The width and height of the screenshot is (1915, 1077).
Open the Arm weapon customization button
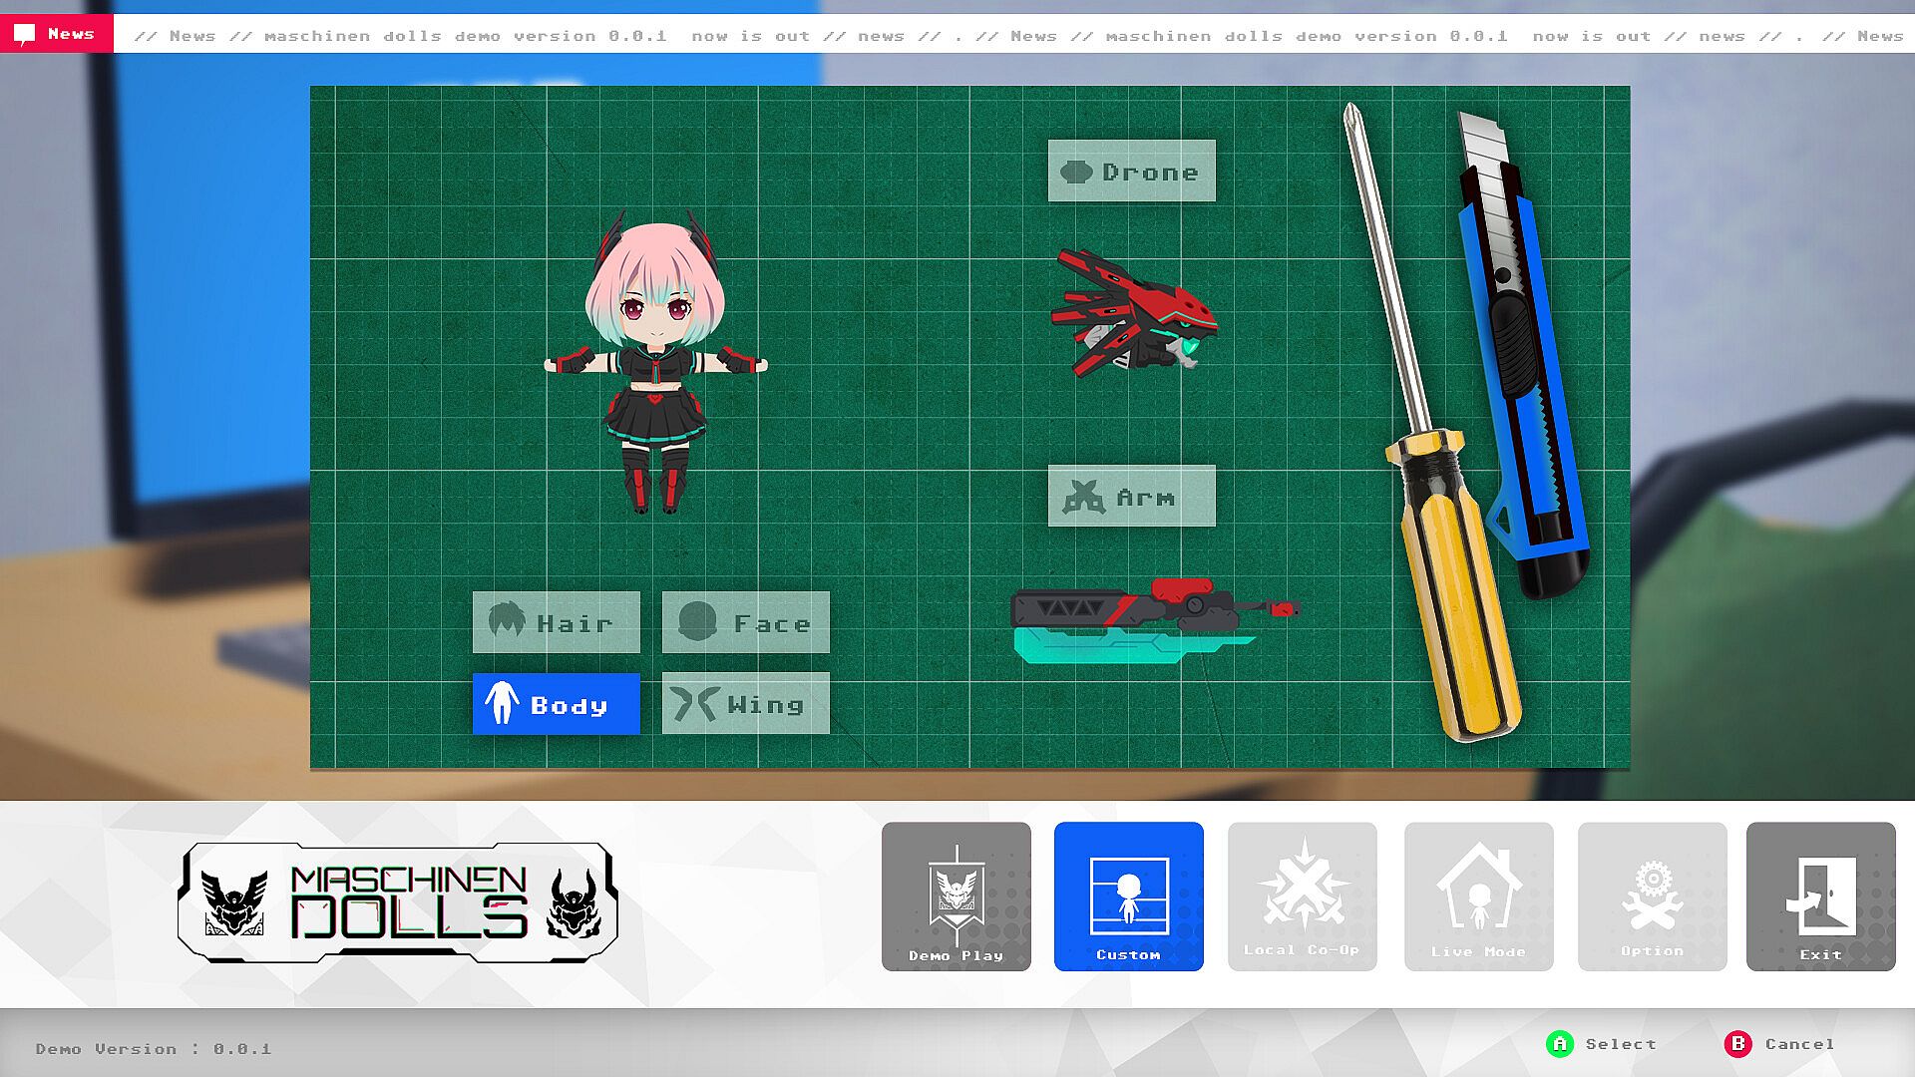tap(1131, 496)
